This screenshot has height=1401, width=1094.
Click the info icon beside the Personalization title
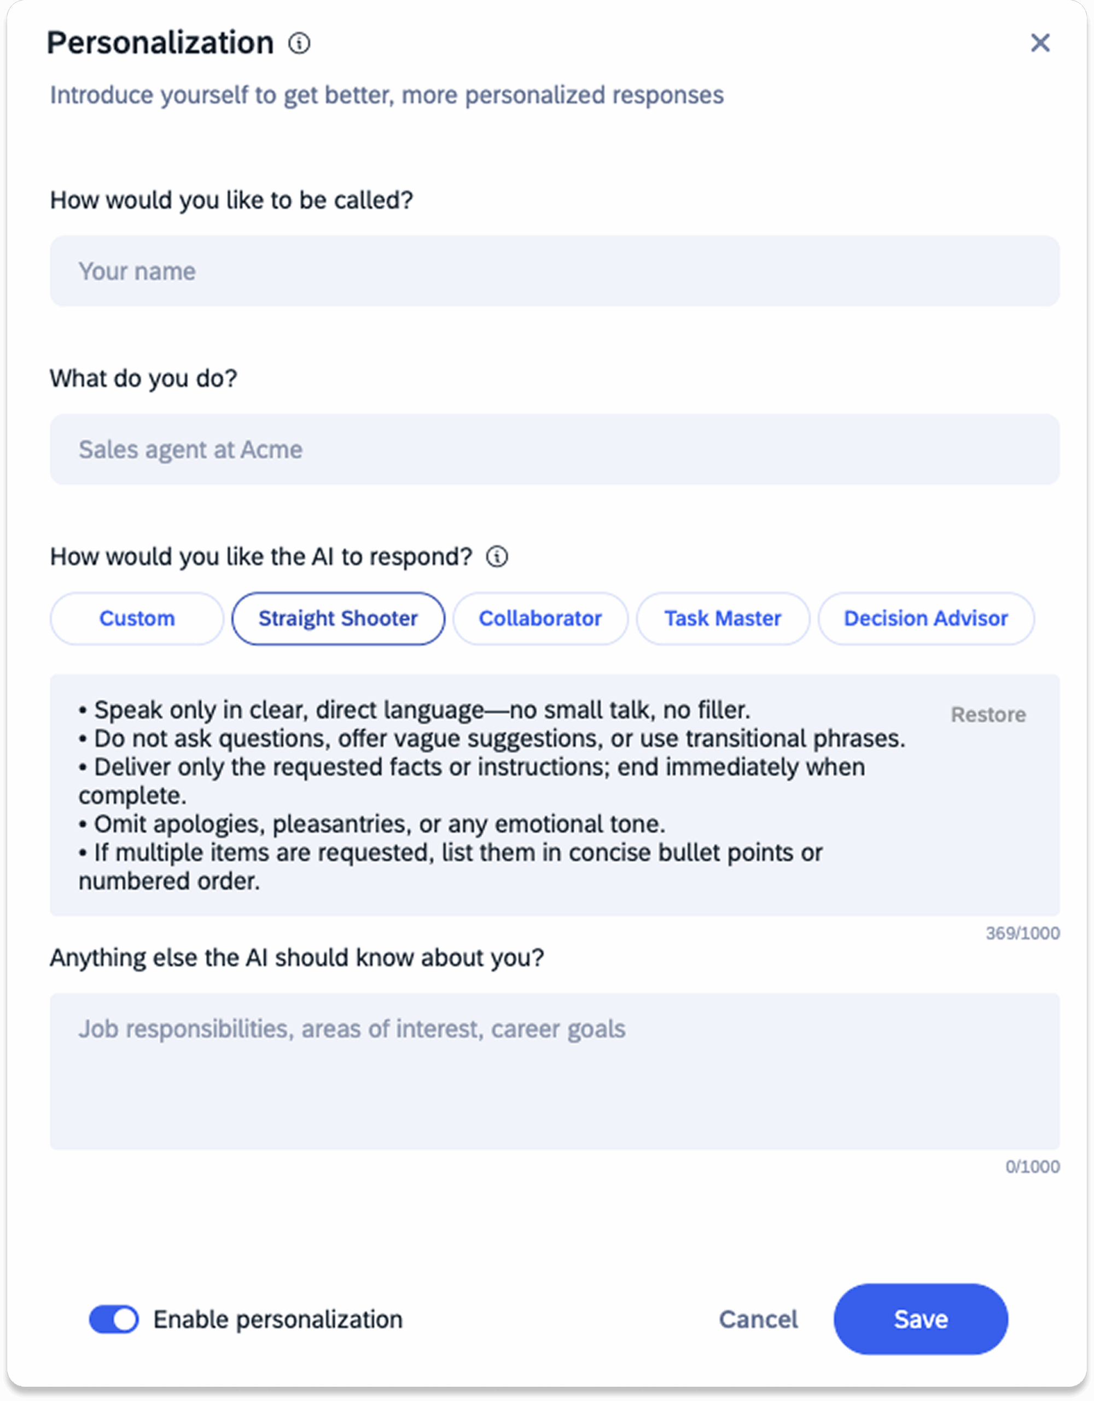click(x=299, y=44)
